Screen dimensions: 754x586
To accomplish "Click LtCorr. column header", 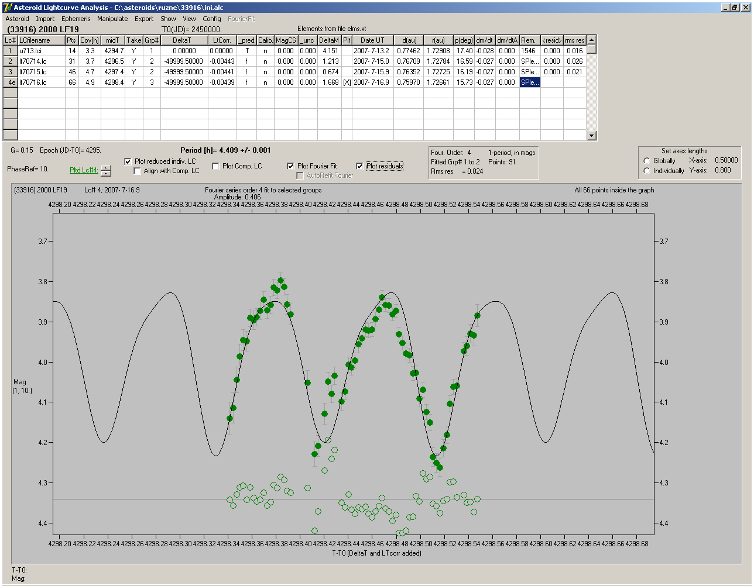I will pyautogui.click(x=222, y=40).
